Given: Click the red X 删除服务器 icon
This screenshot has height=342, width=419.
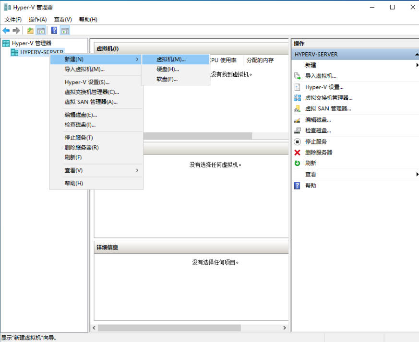Looking at the screenshot, I should [298, 153].
